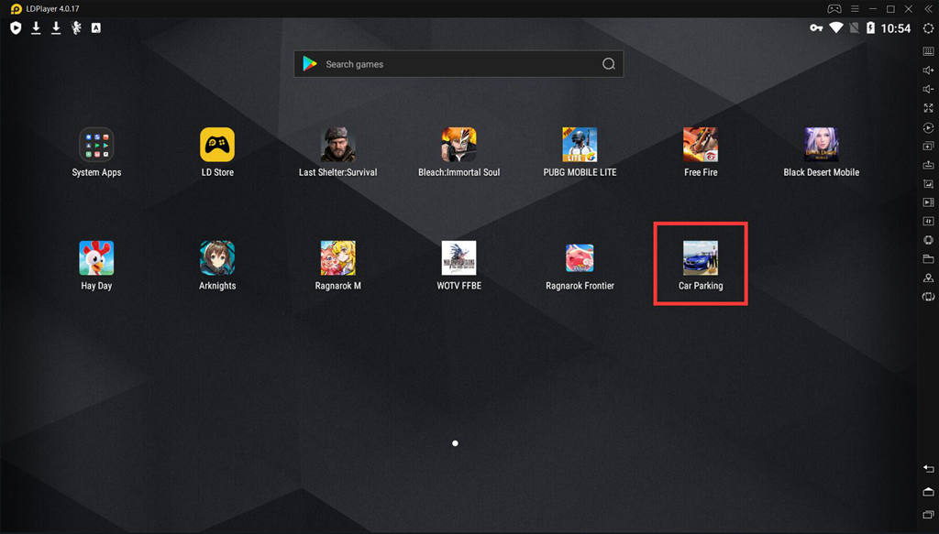Click the magnifier icon in search bar
Image resolution: width=939 pixels, height=534 pixels.
[609, 64]
